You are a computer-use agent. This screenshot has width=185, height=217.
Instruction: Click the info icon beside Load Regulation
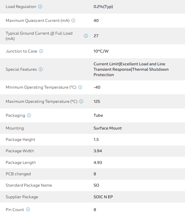[x=40, y=7]
